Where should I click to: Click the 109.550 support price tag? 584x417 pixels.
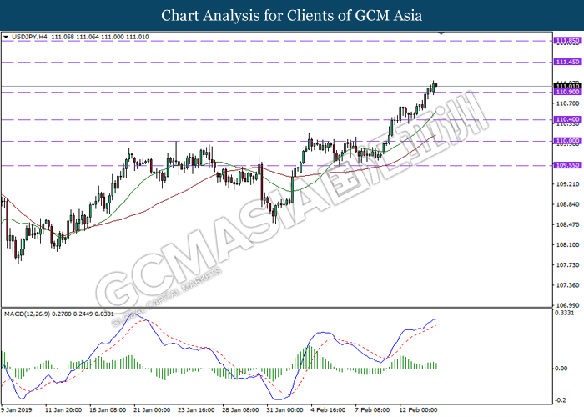click(x=567, y=165)
